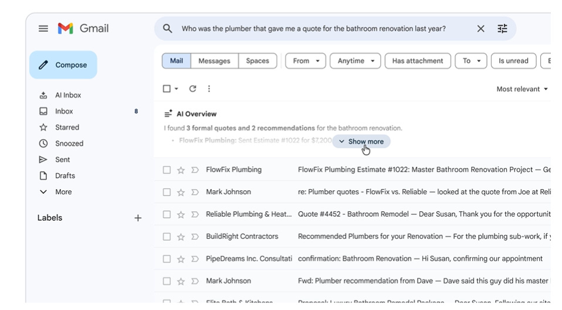The width and height of the screenshot is (562, 310).
Task: Select the 'Fwd: Plumber recommendation' email checkbox
Action: (167, 281)
